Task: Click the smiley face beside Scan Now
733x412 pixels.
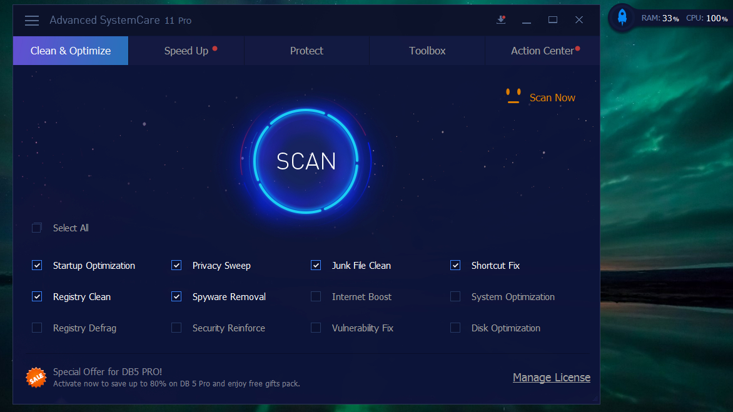Action: point(512,96)
